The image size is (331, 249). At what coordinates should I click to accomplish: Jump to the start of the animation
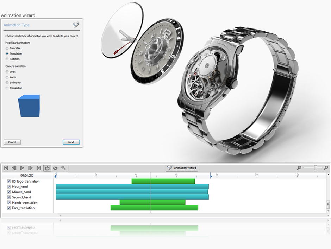pos(6,168)
